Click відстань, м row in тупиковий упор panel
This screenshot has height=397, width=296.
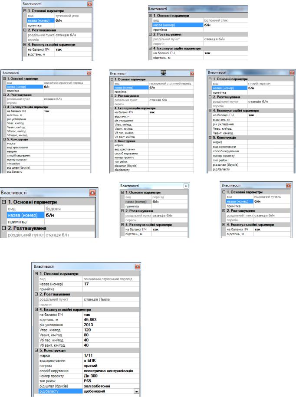pos(59,54)
